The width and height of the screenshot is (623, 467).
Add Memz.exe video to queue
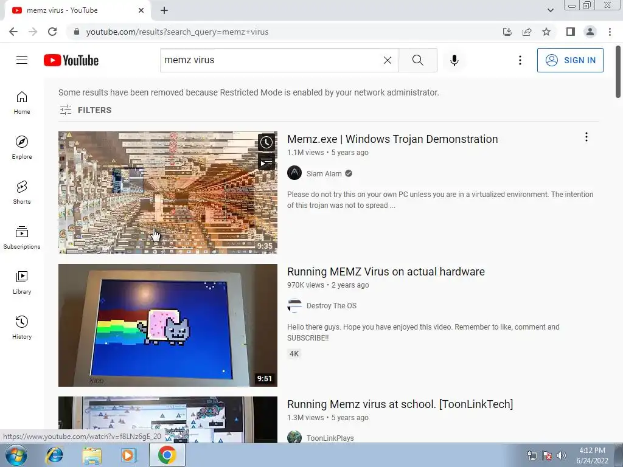pyautogui.click(x=266, y=162)
